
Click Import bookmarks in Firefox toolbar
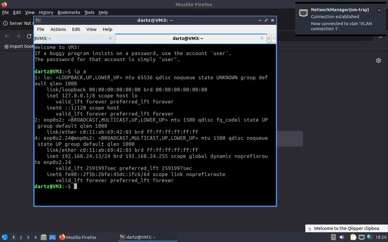click(x=19, y=46)
